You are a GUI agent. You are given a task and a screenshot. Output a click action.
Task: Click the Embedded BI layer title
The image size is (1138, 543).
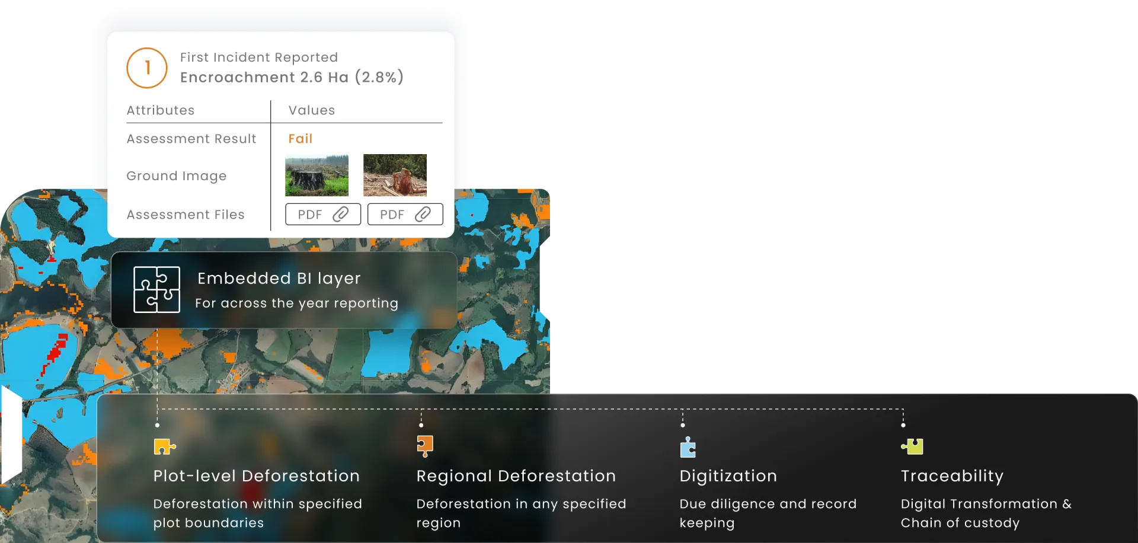coord(279,279)
